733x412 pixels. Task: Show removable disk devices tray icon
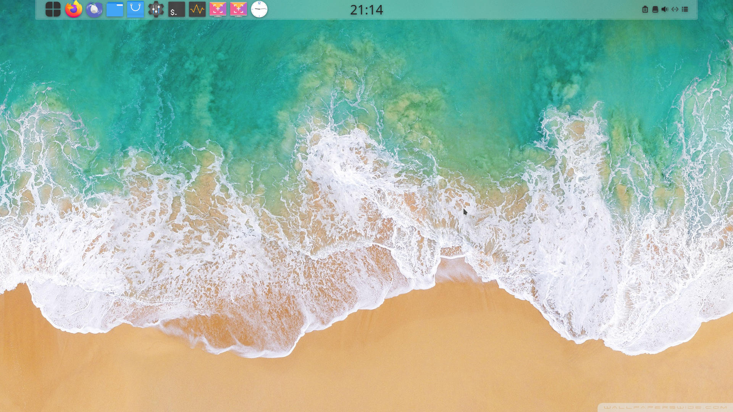click(655, 10)
